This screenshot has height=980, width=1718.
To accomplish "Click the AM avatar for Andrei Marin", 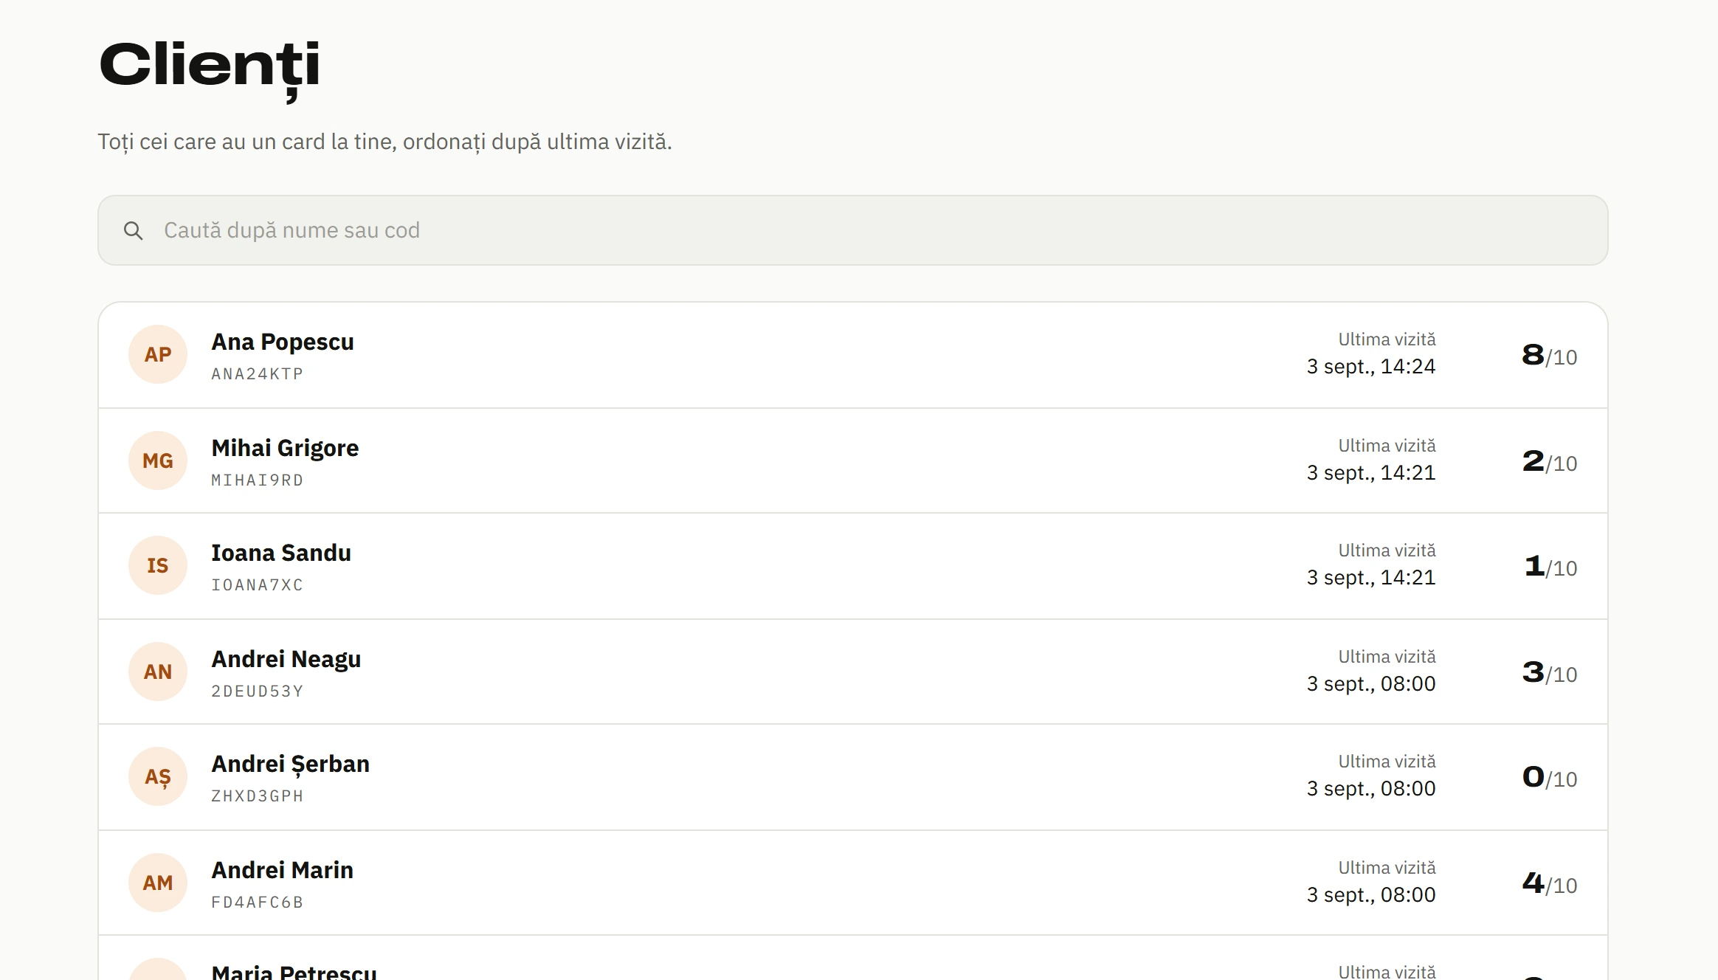I will [x=158, y=883].
